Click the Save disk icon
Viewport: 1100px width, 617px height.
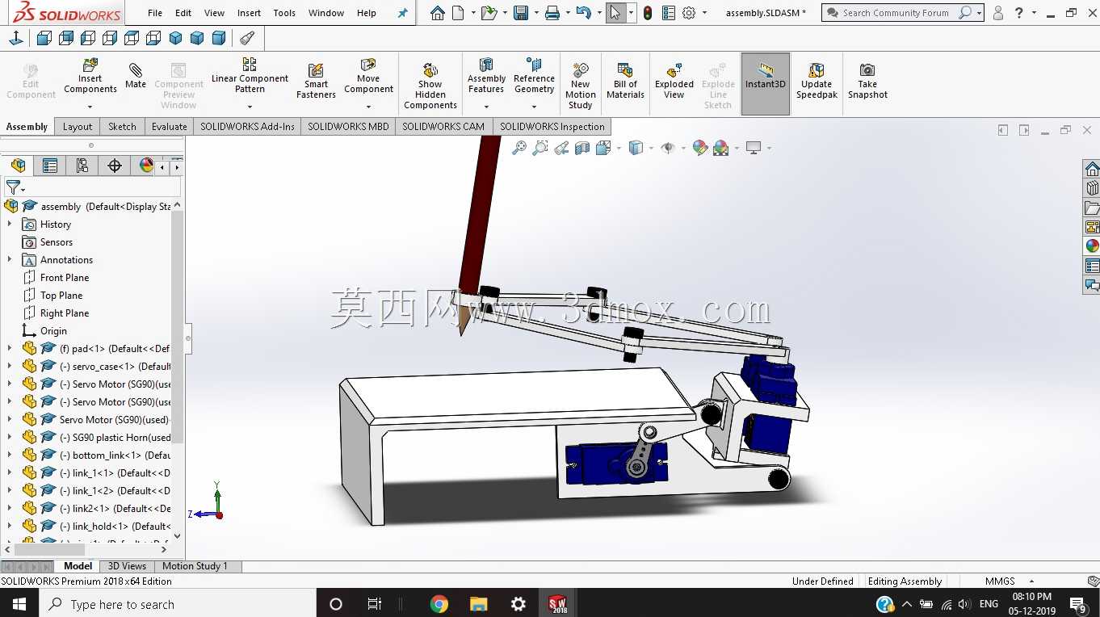[x=521, y=13]
